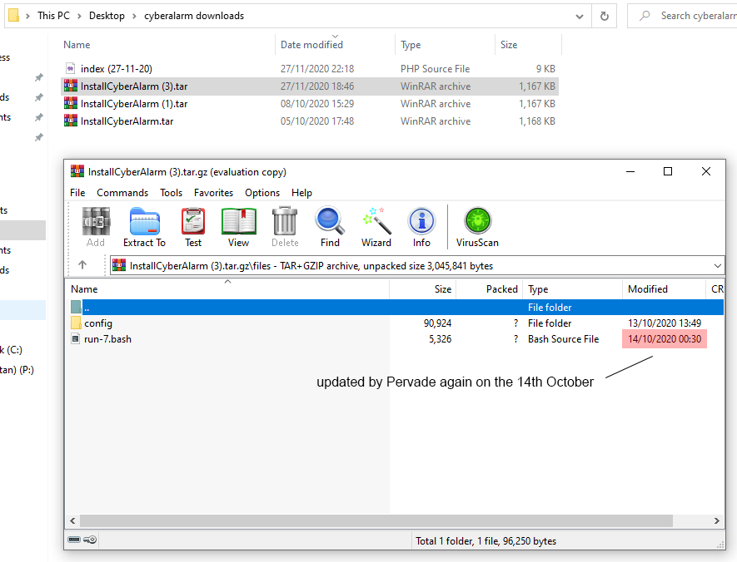This screenshot has width=737, height=562.
Task: Open Explorer address bar history dropdown
Action: tap(580, 16)
